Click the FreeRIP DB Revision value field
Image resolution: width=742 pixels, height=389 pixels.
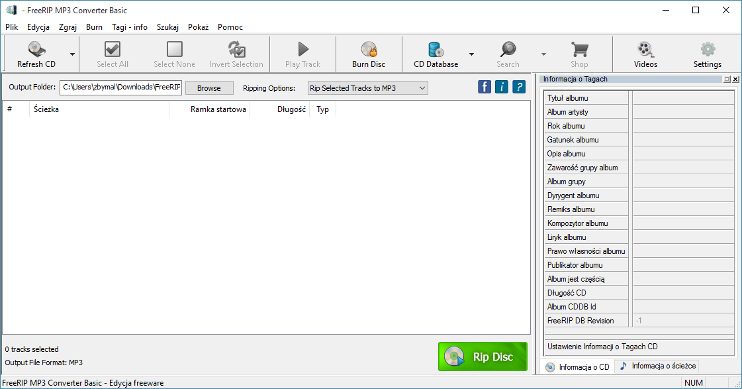pos(683,321)
